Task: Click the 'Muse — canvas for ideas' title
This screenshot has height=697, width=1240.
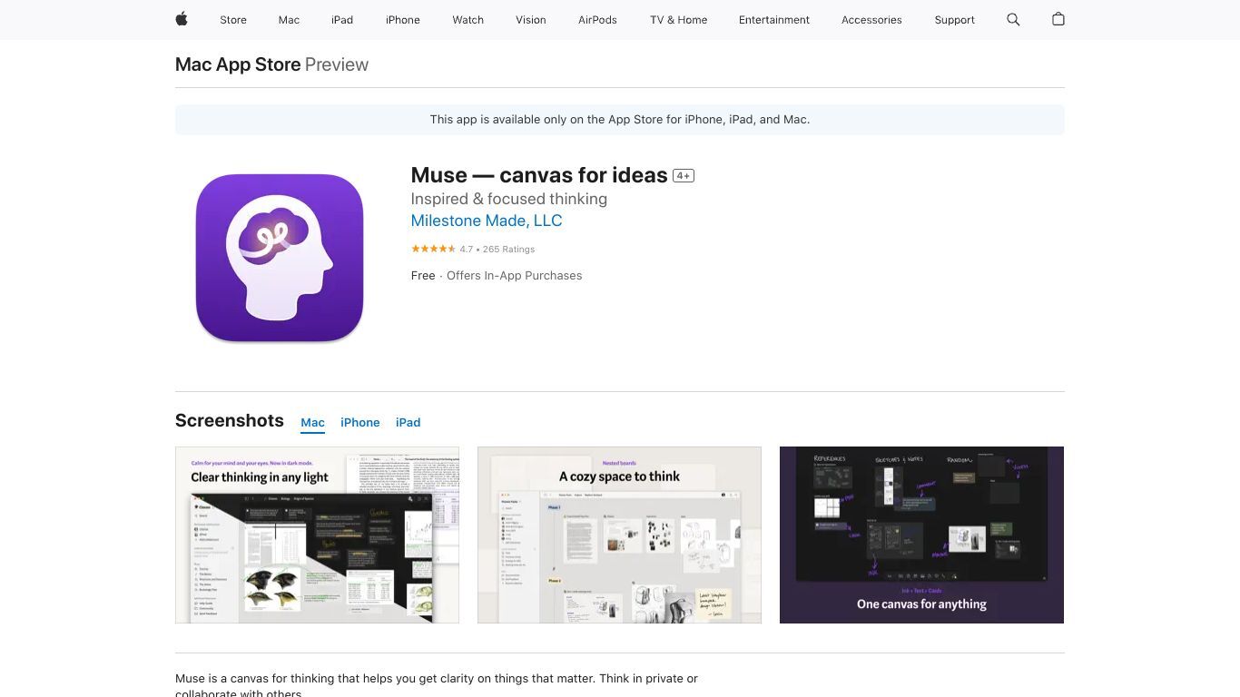Action: [539, 175]
